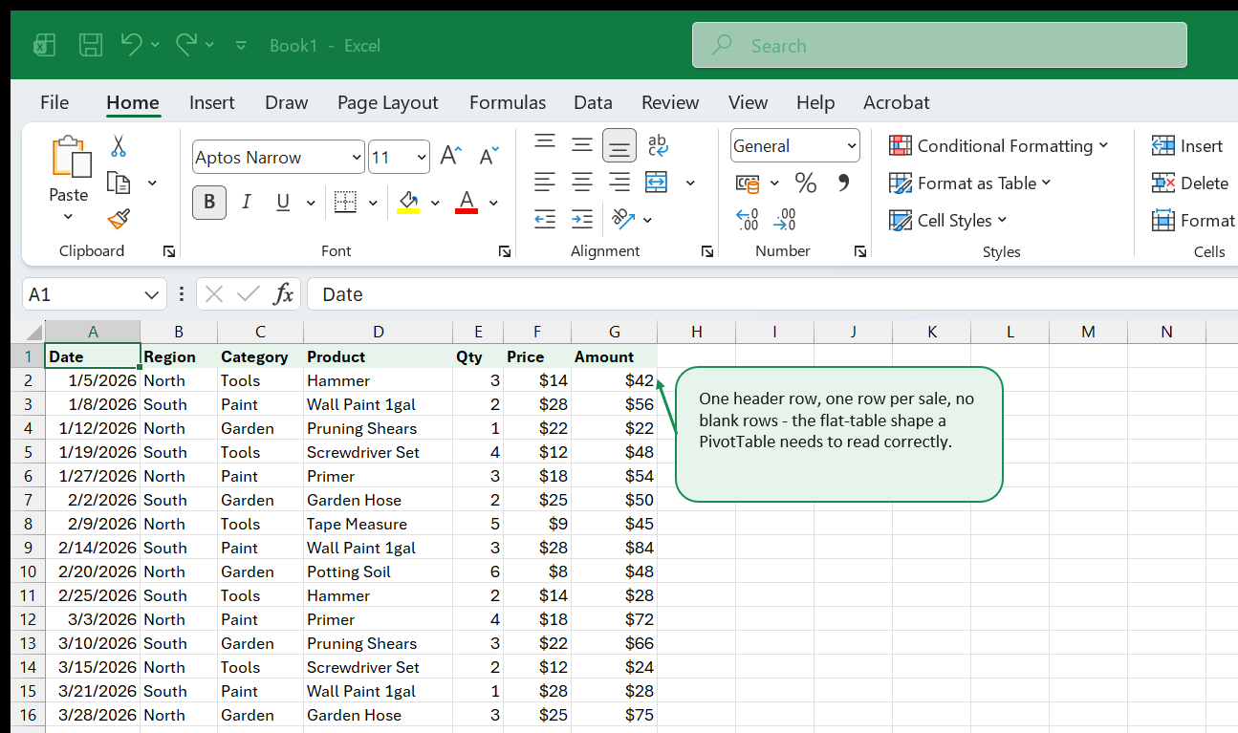
Task: Open Cell Styles gallery
Action: 947,220
